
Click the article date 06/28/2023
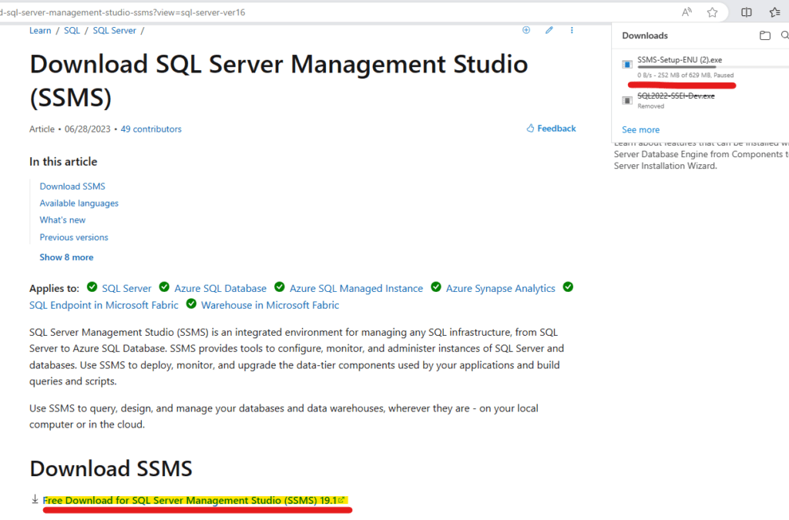(87, 129)
